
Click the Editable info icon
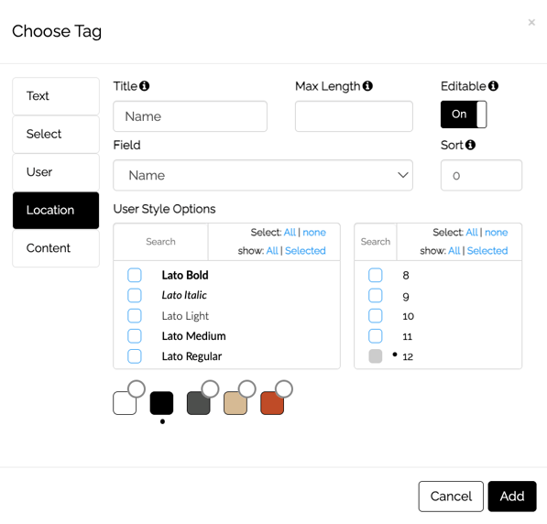click(x=493, y=86)
